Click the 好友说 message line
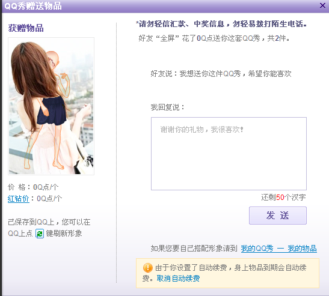 (221, 73)
